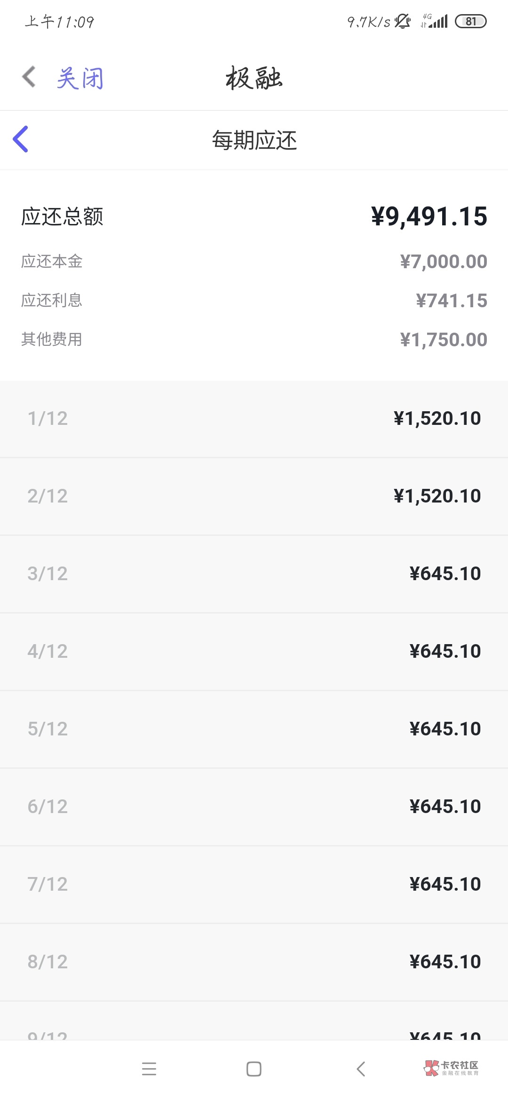Select installment row 3/12
This screenshot has width=508, height=1101.
pyautogui.click(x=254, y=574)
